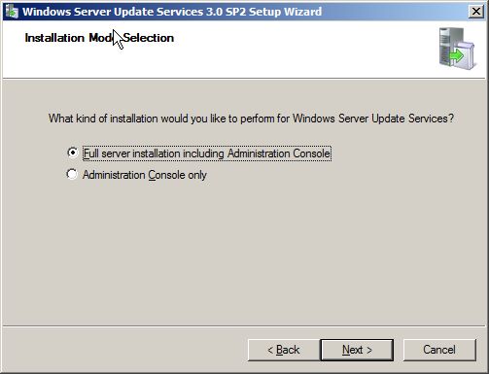
Task: Choose the Administration Console only radio button
Action: pos(72,174)
